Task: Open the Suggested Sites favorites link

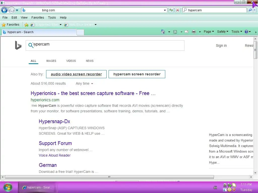Action: (x=46, y=25)
